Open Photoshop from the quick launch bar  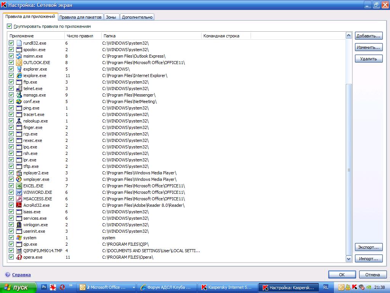(44, 287)
